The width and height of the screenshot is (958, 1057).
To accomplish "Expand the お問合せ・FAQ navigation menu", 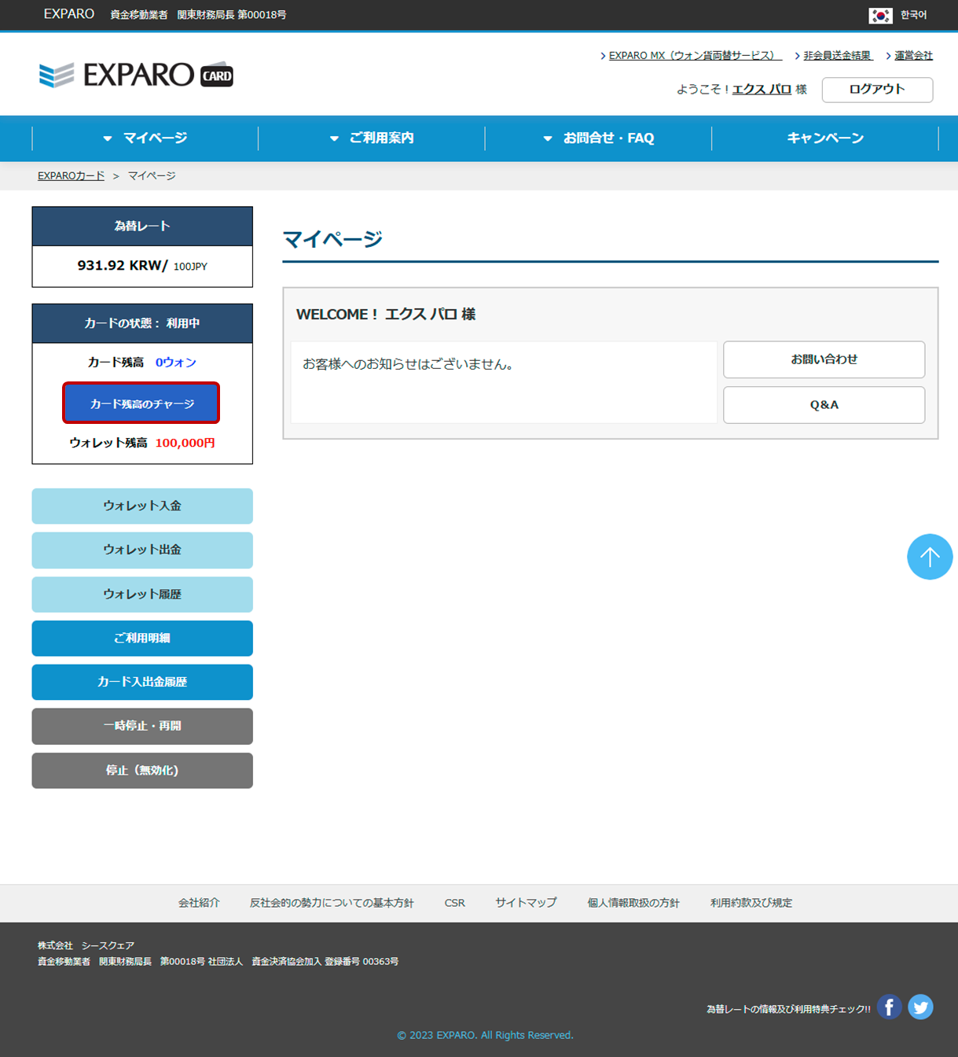I will [x=599, y=138].
